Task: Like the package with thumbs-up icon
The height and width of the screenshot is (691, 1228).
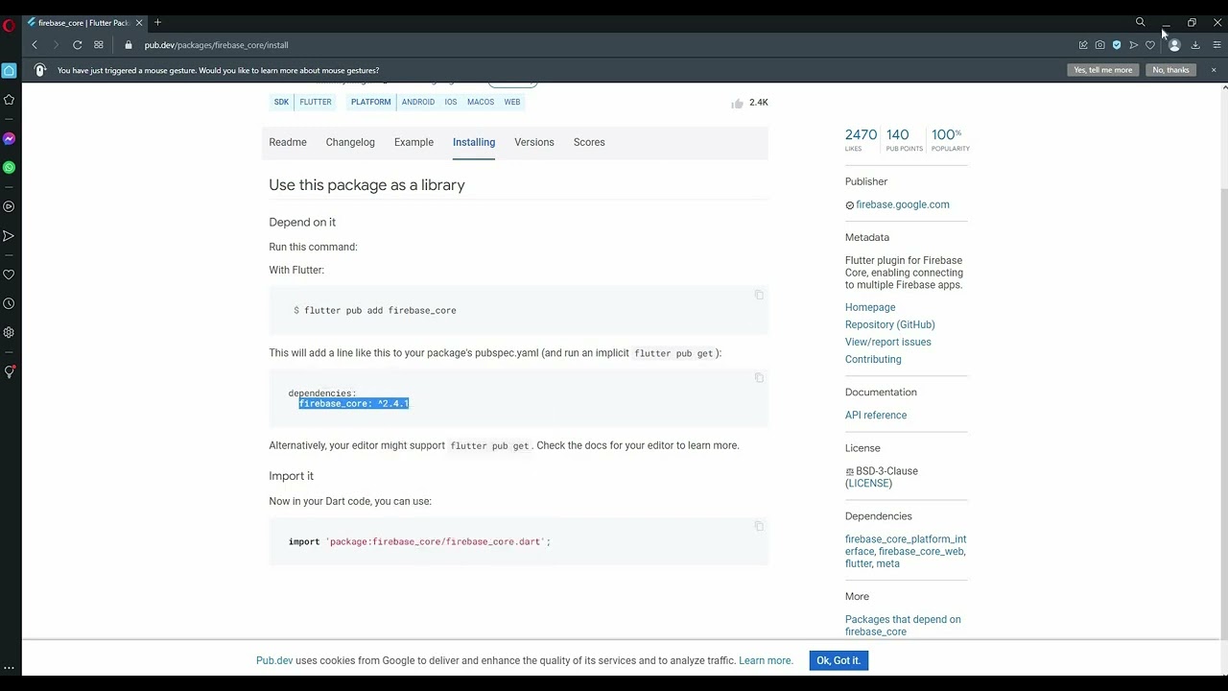Action: click(x=737, y=103)
